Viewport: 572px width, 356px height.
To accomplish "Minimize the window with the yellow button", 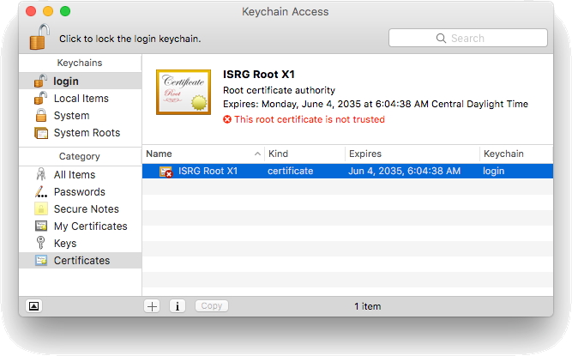I will click(x=48, y=11).
